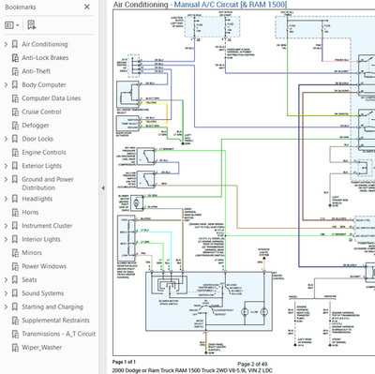Click the Air Conditioning bookmark icon

[x=15, y=44]
